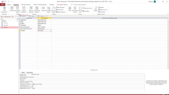Click the Сообщение об ошибке property field

(88, 84)
